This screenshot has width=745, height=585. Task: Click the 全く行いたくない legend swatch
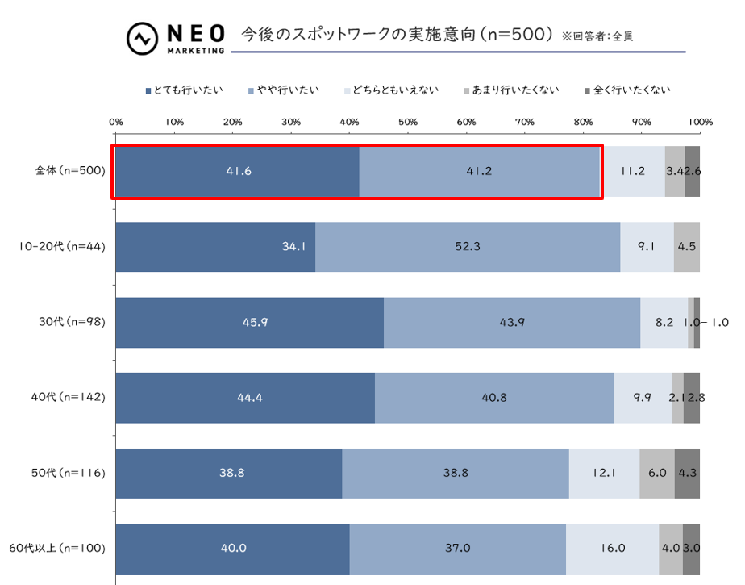pyautogui.click(x=587, y=90)
